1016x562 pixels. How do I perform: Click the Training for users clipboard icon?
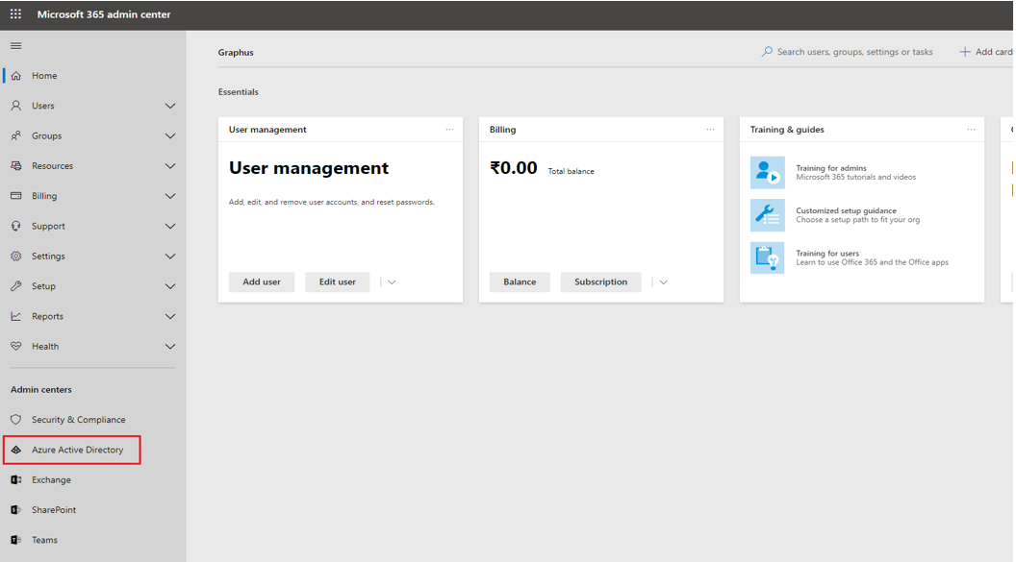click(767, 257)
